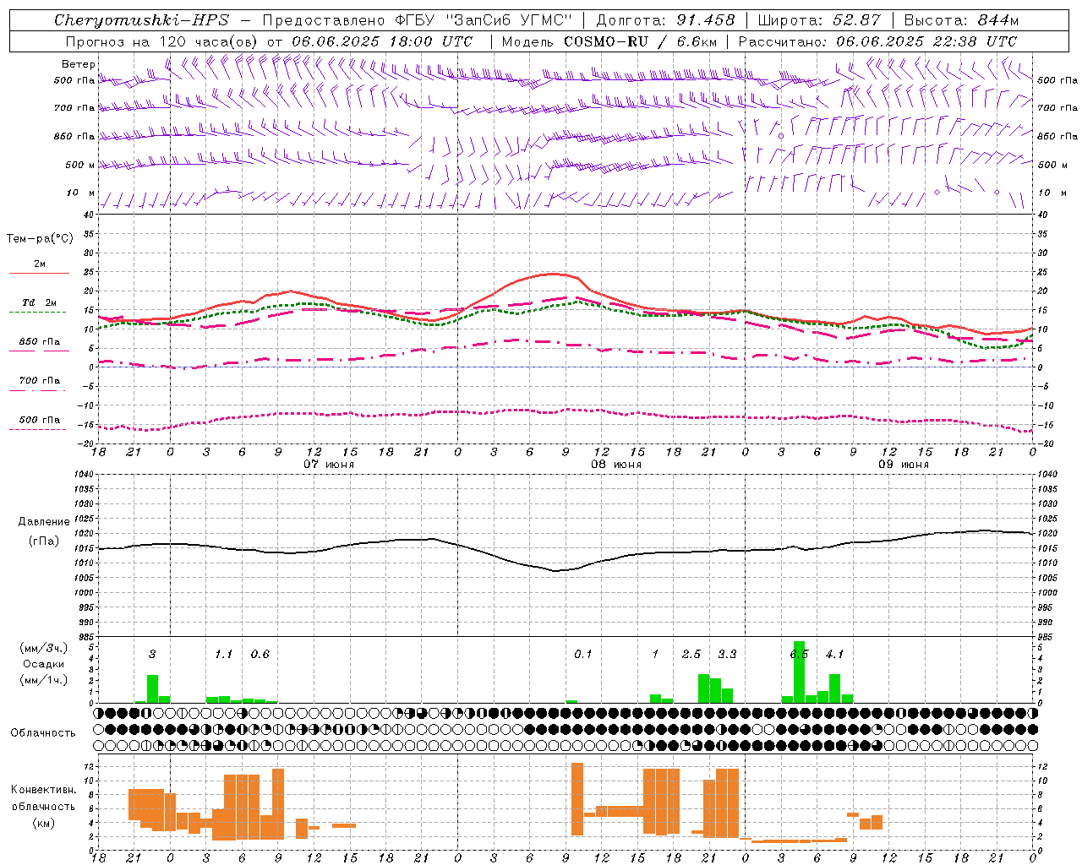This screenshot has width=1082, height=865.
Task: Click the peak of the red 2м temperature curve
Action: click(554, 274)
